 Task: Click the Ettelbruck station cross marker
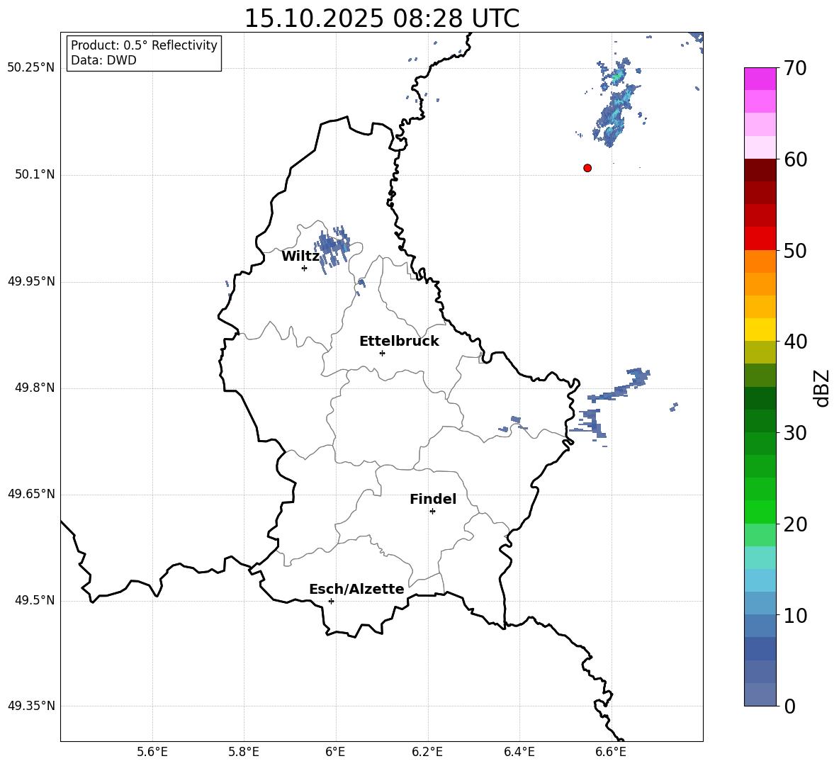point(382,353)
